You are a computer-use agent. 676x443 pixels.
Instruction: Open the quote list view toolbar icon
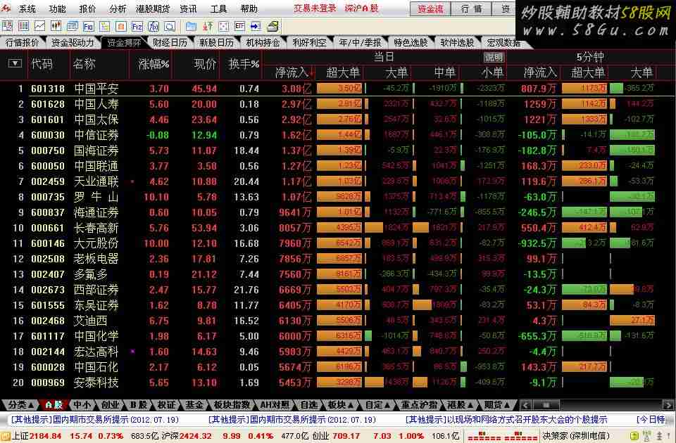(7, 27)
